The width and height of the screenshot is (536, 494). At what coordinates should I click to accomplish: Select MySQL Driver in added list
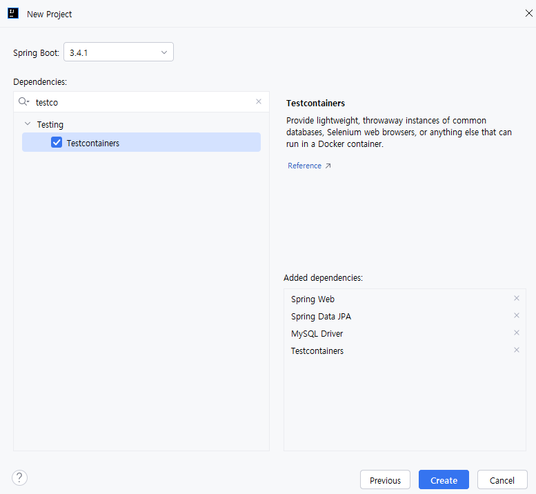pyautogui.click(x=317, y=334)
